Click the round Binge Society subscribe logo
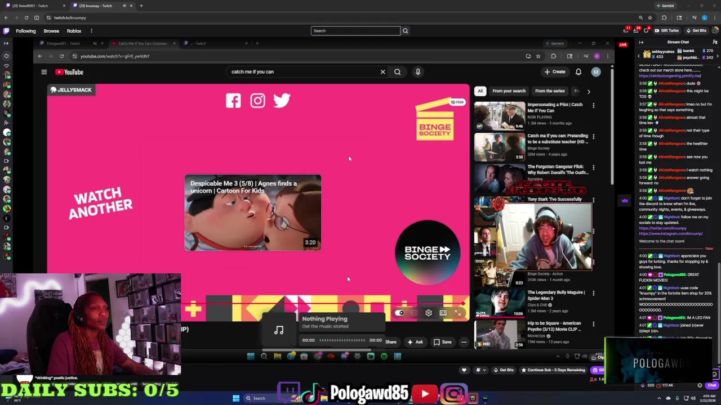This screenshot has height=405, width=721. [428, 253]
